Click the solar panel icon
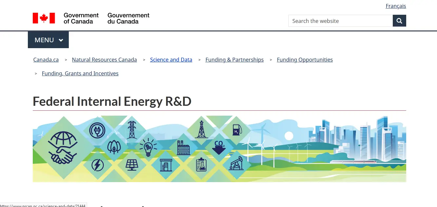The width and height of the screenshot is (437, 207). point(132,164)
